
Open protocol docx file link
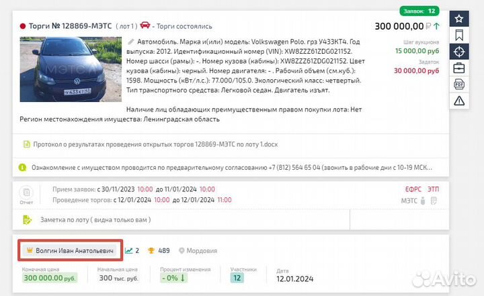pos(155,144)
